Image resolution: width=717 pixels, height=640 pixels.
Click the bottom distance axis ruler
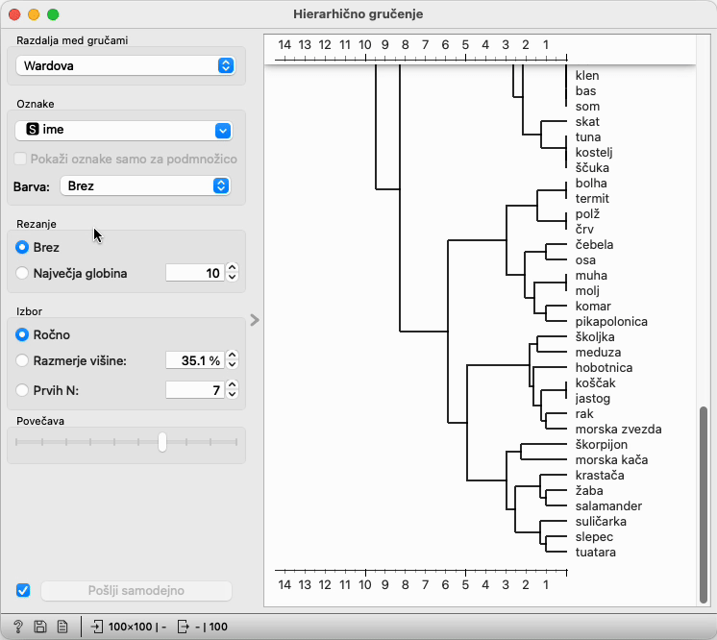coord(421,579)
